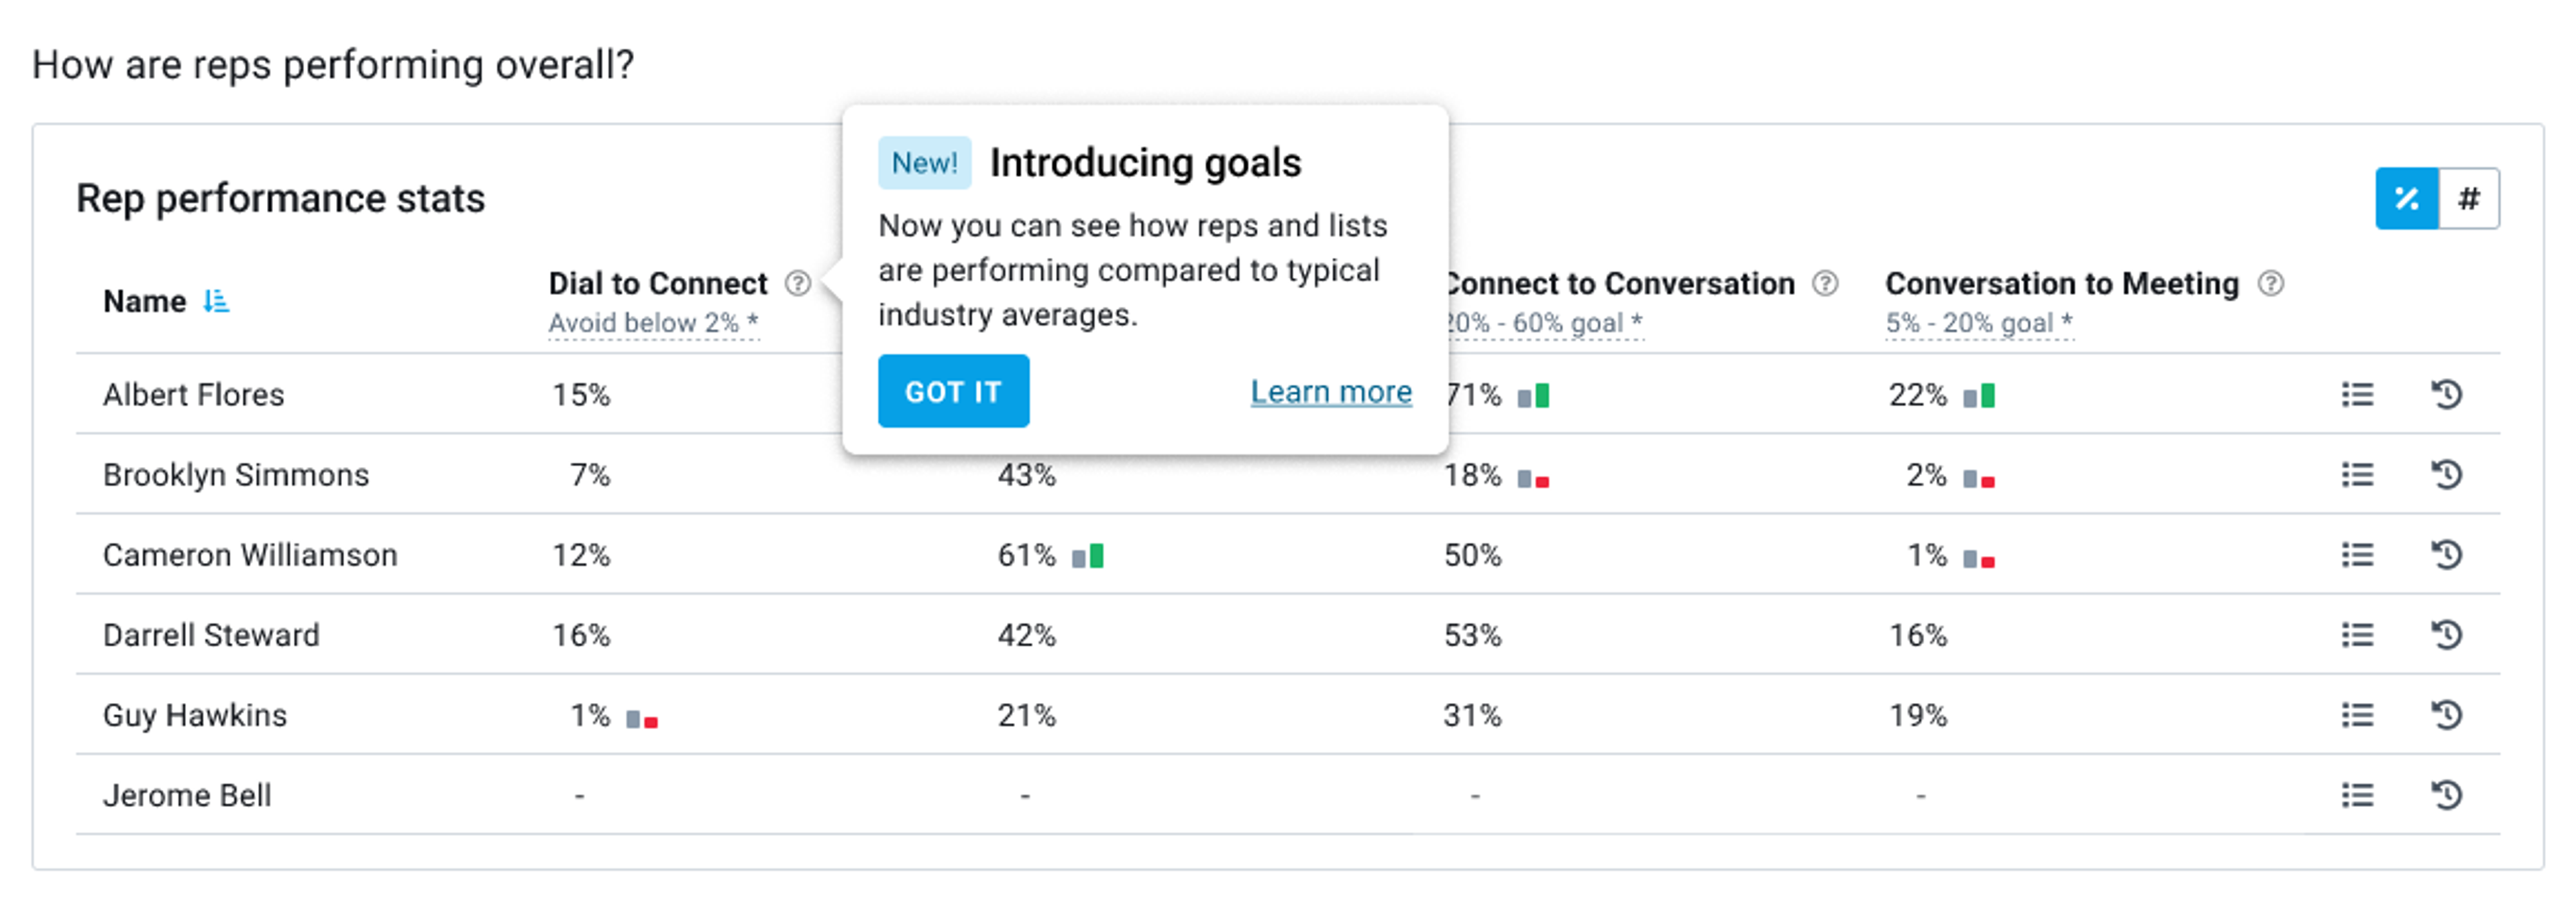Click the GOT IT button
2576x906 pixels.
pos(952,391)
